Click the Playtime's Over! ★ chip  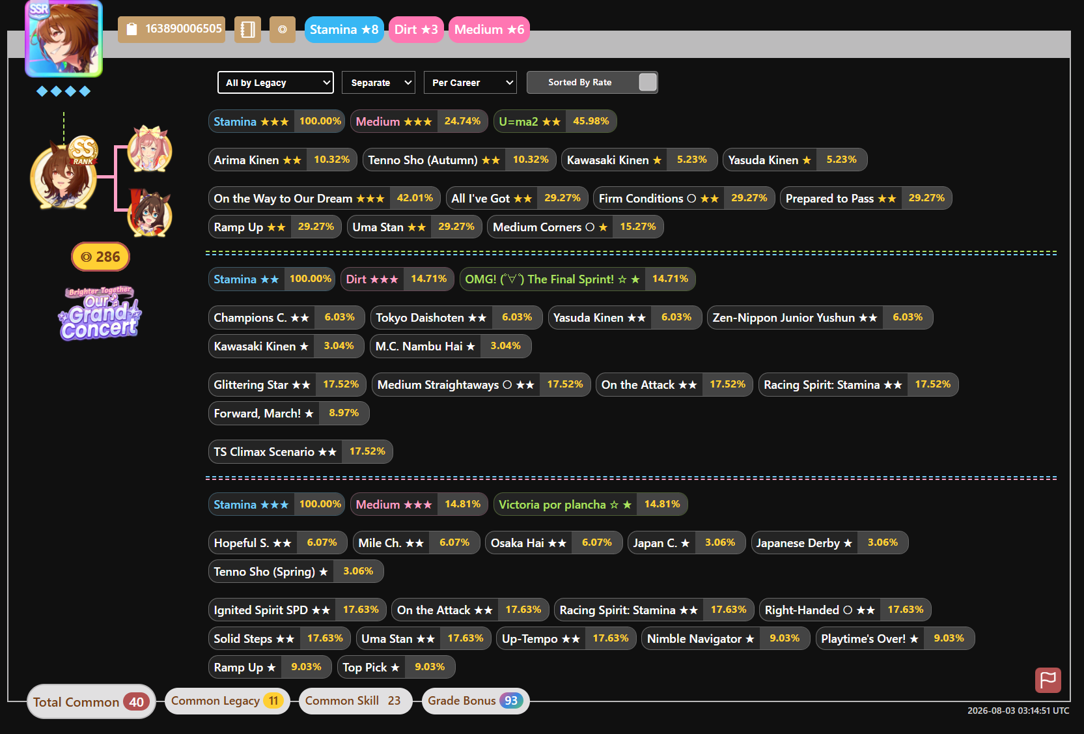pos(895,638)
